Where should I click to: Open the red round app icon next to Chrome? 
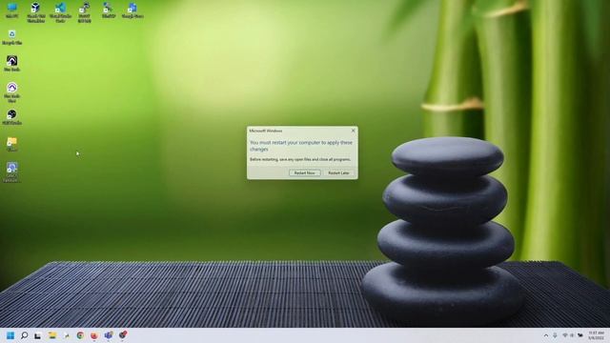coord(94,335)
